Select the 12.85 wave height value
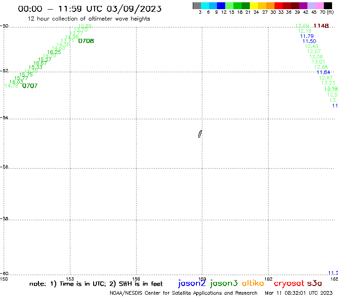 pos(84,26)
